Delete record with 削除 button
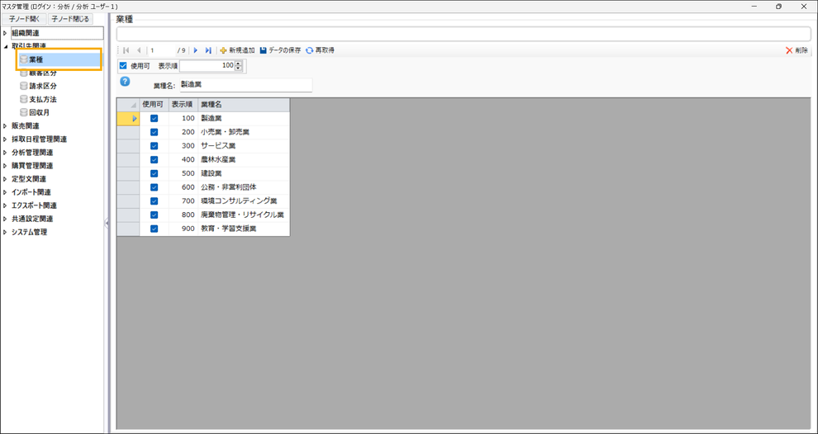Screen dimensions: 818x434 [797, 50]
